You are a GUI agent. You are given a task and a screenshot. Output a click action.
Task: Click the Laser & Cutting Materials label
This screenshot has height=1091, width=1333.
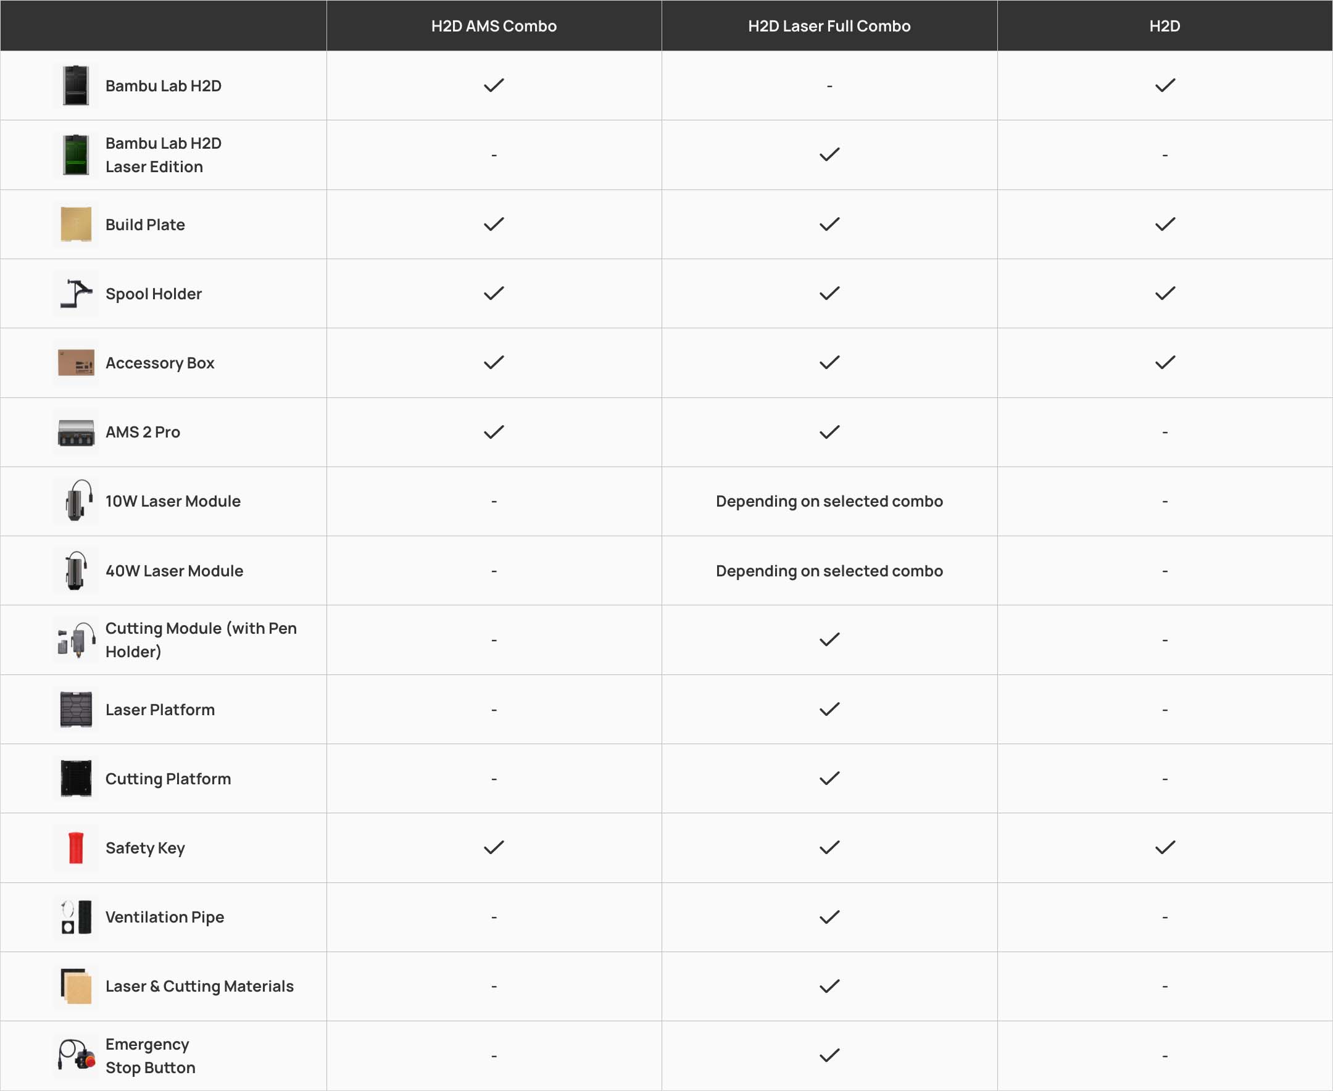point(199,986)
